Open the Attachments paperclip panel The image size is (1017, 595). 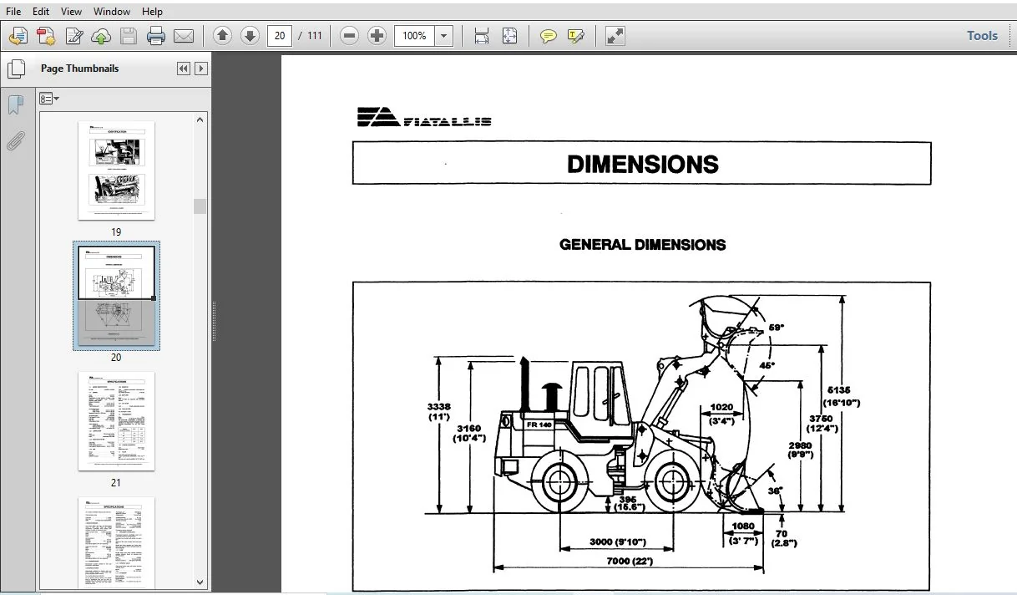click(x=15, y=140)
